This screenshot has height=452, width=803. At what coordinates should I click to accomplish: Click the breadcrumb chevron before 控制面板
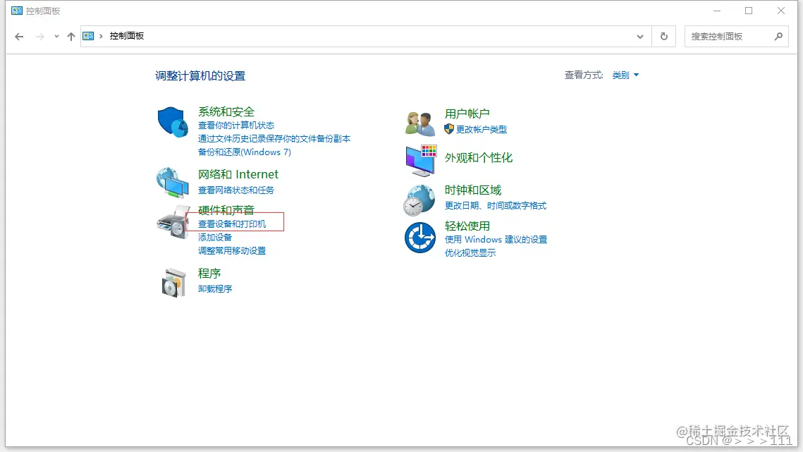click(101, 36)
